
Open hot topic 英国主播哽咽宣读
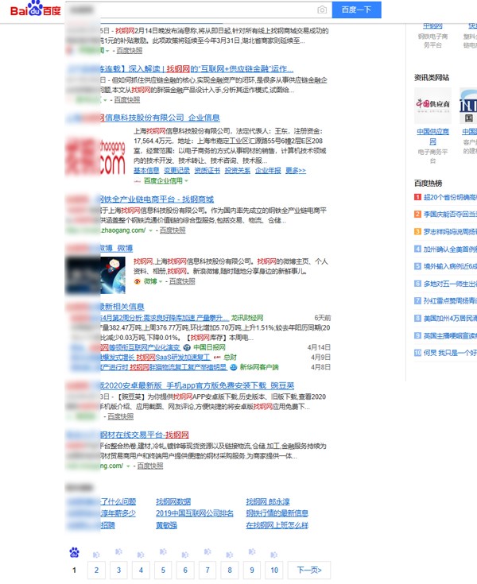[x=450, y=335]
